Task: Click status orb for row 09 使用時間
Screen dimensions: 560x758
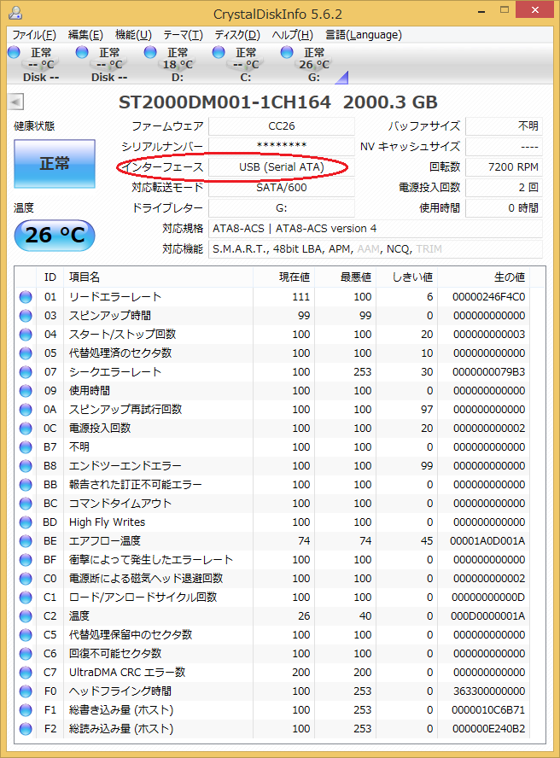Action: click(26, 391)
